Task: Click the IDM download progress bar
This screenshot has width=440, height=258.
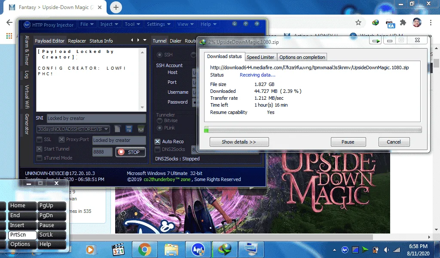Action: click(313, 129)
